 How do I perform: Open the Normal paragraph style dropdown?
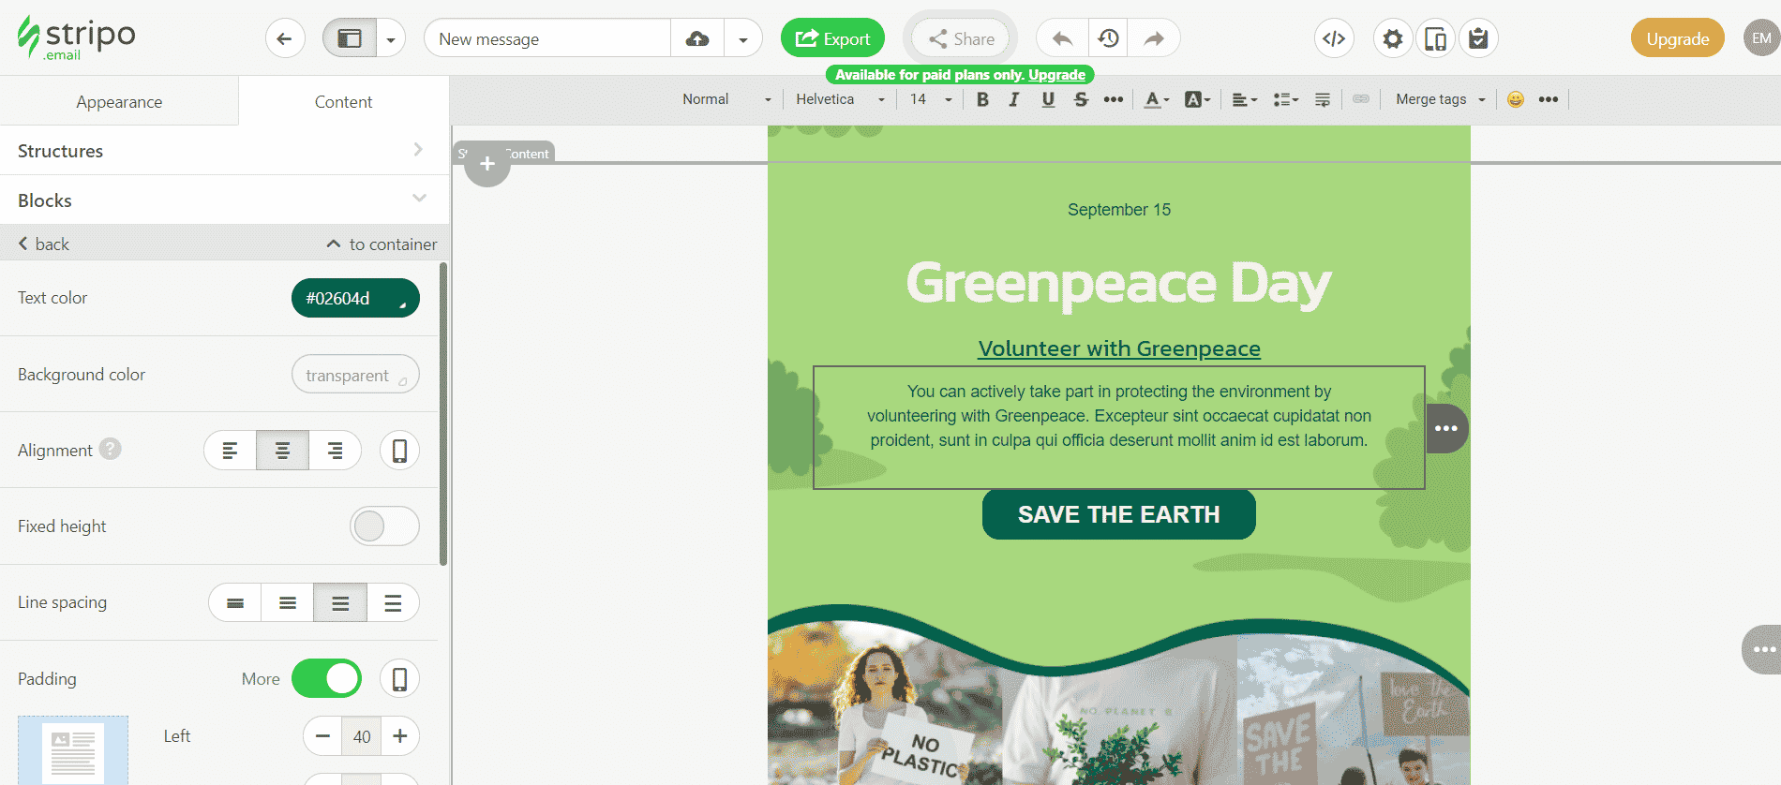point(726,99)
